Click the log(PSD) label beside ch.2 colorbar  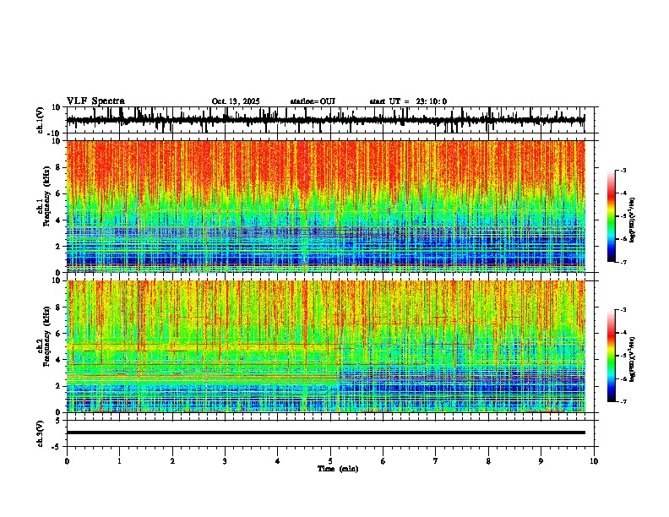[633, 359]
